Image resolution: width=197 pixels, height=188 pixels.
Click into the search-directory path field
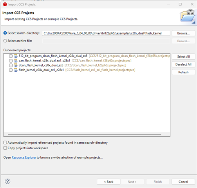click(x=106, y=33)
